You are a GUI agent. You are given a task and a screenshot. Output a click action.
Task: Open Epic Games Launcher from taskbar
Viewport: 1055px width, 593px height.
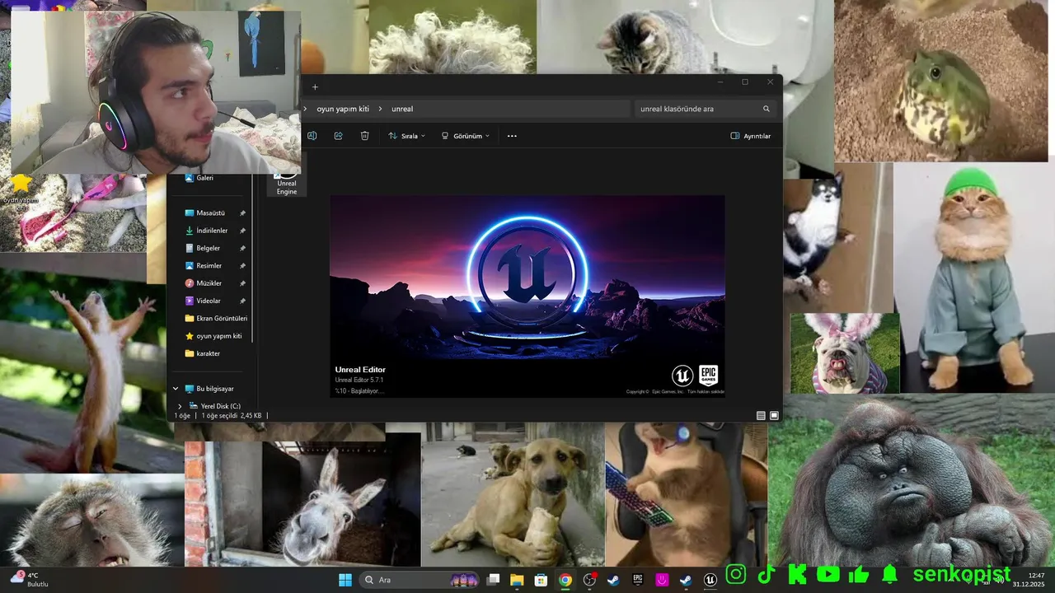point(637,580)
